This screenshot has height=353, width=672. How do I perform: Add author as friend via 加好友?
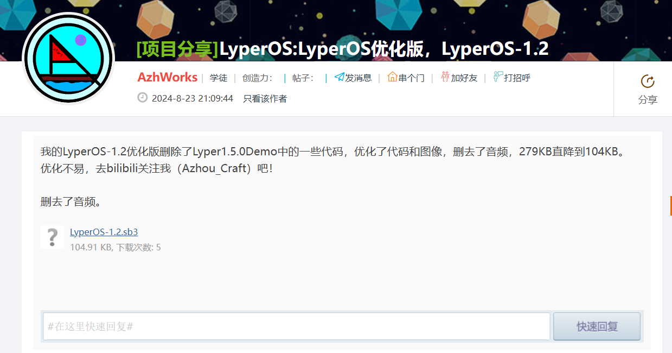pos(464,78)
